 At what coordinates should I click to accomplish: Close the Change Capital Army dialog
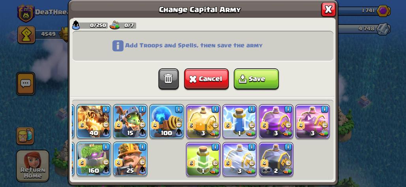point(328,9)
